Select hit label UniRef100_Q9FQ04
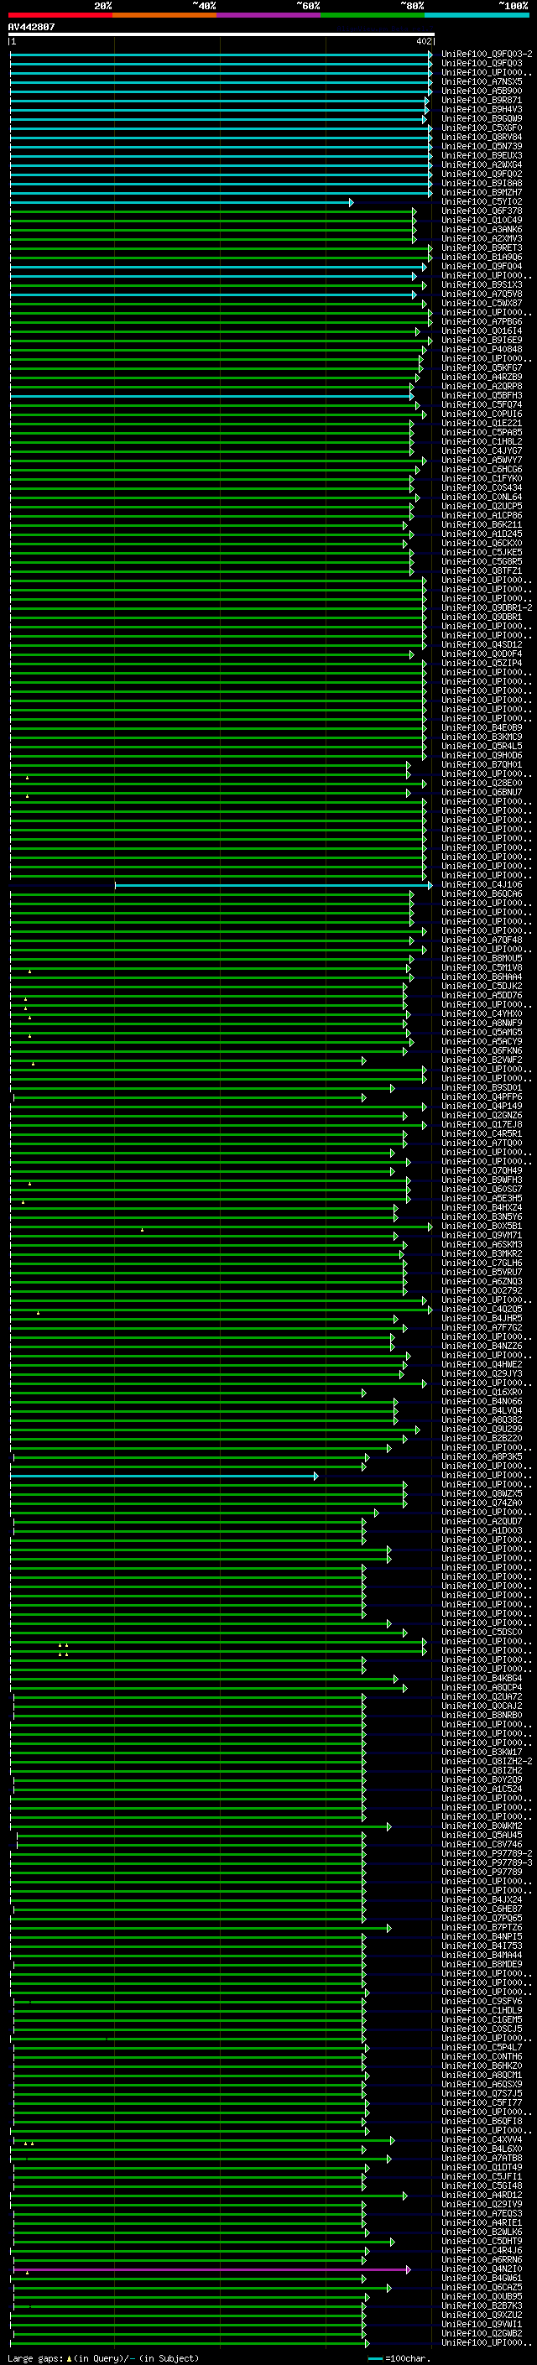537x2365 pixels. [482, 266]
